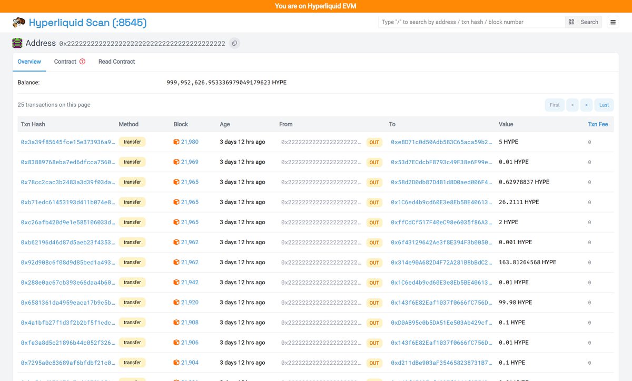Switch to the Read Contract tab
The width and height of the screenshot is (632, 381).
tap(116, 61)
